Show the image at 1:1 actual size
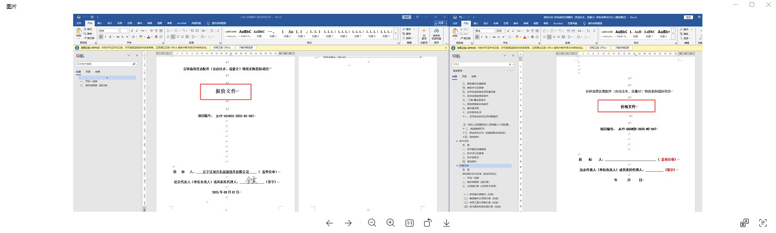 (409, 223)
